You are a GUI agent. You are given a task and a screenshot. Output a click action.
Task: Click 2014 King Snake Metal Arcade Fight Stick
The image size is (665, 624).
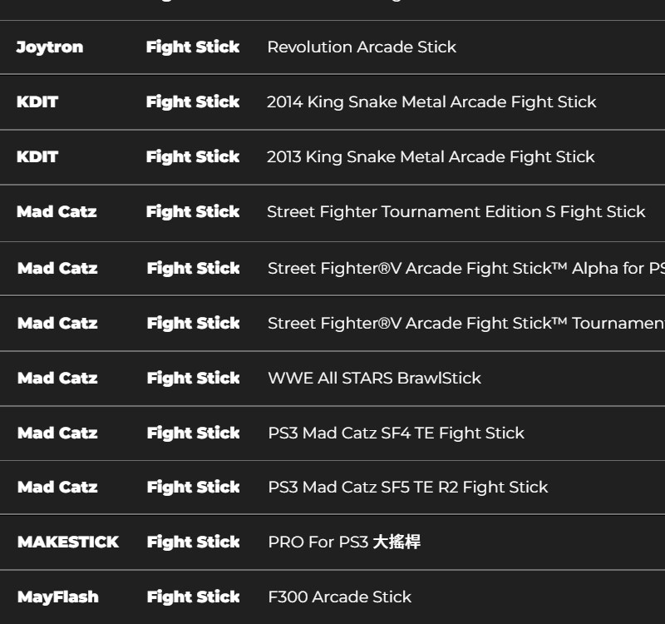coord(431,102)
